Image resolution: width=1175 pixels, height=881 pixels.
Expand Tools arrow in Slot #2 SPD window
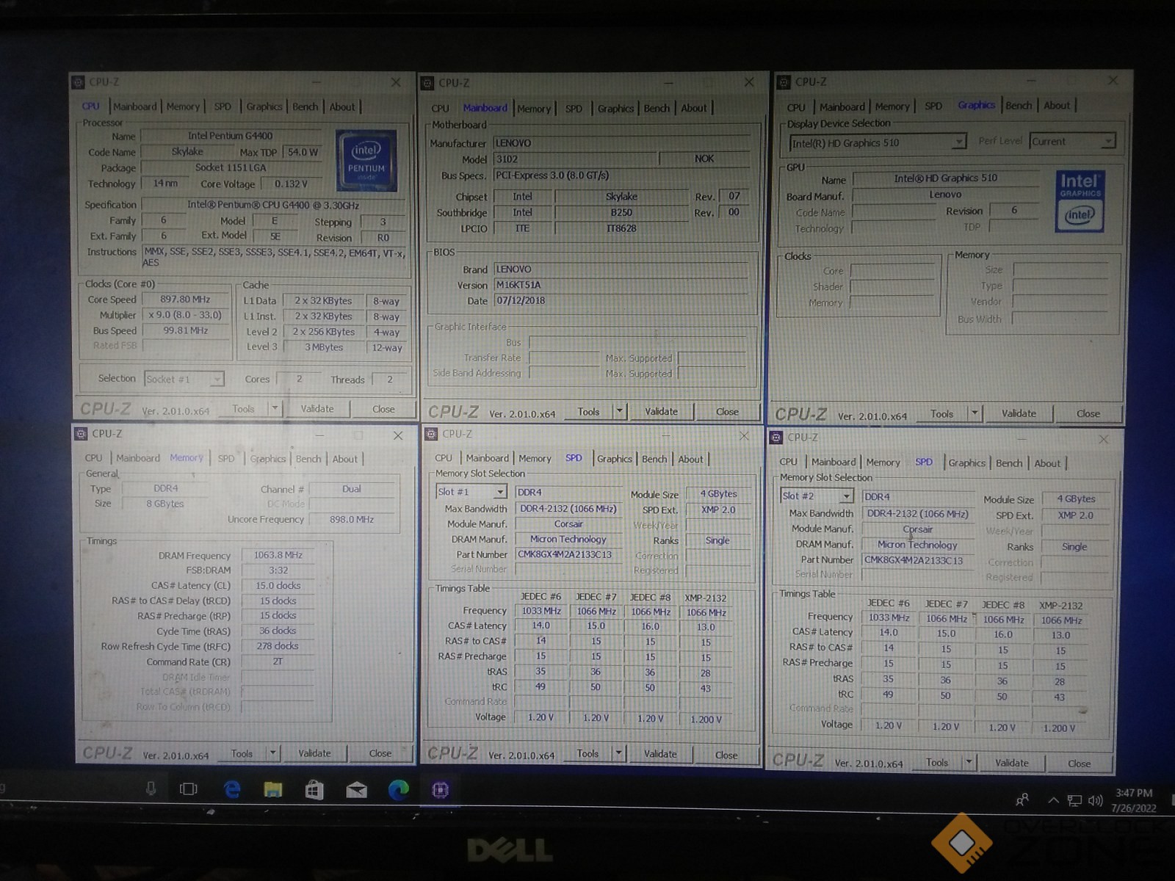969,763
